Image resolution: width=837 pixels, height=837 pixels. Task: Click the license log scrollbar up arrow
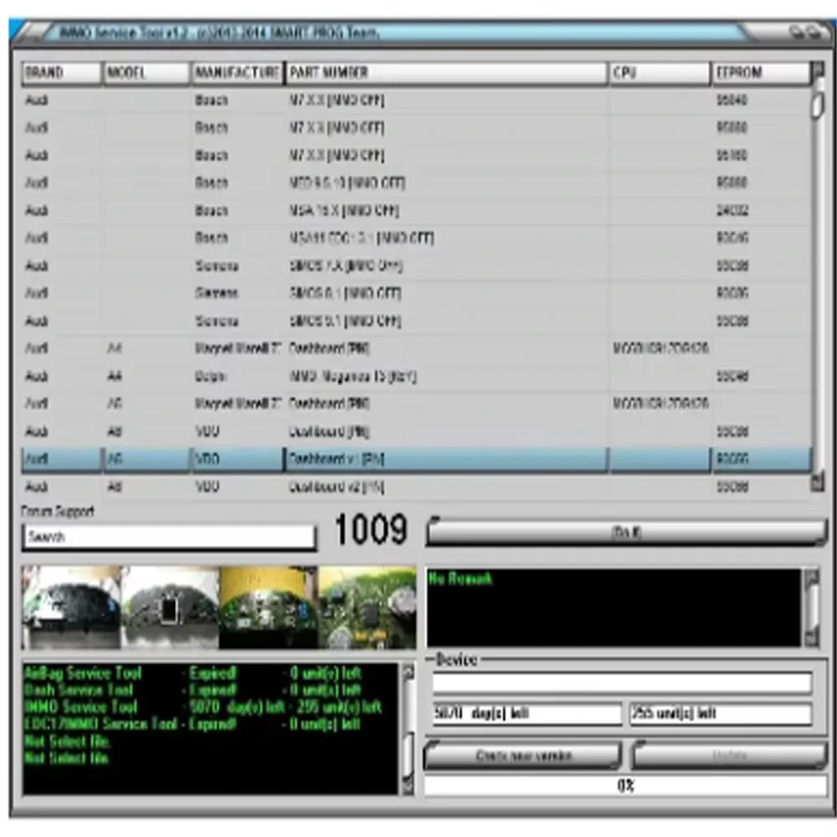408,673
